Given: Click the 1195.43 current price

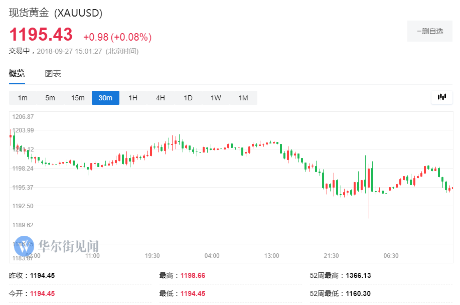Looking at the screenshot, I should coord(41,34).
